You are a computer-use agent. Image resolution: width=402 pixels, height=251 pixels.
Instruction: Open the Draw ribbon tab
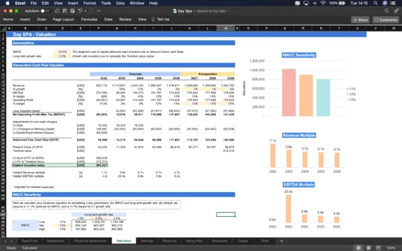(42, 19)
